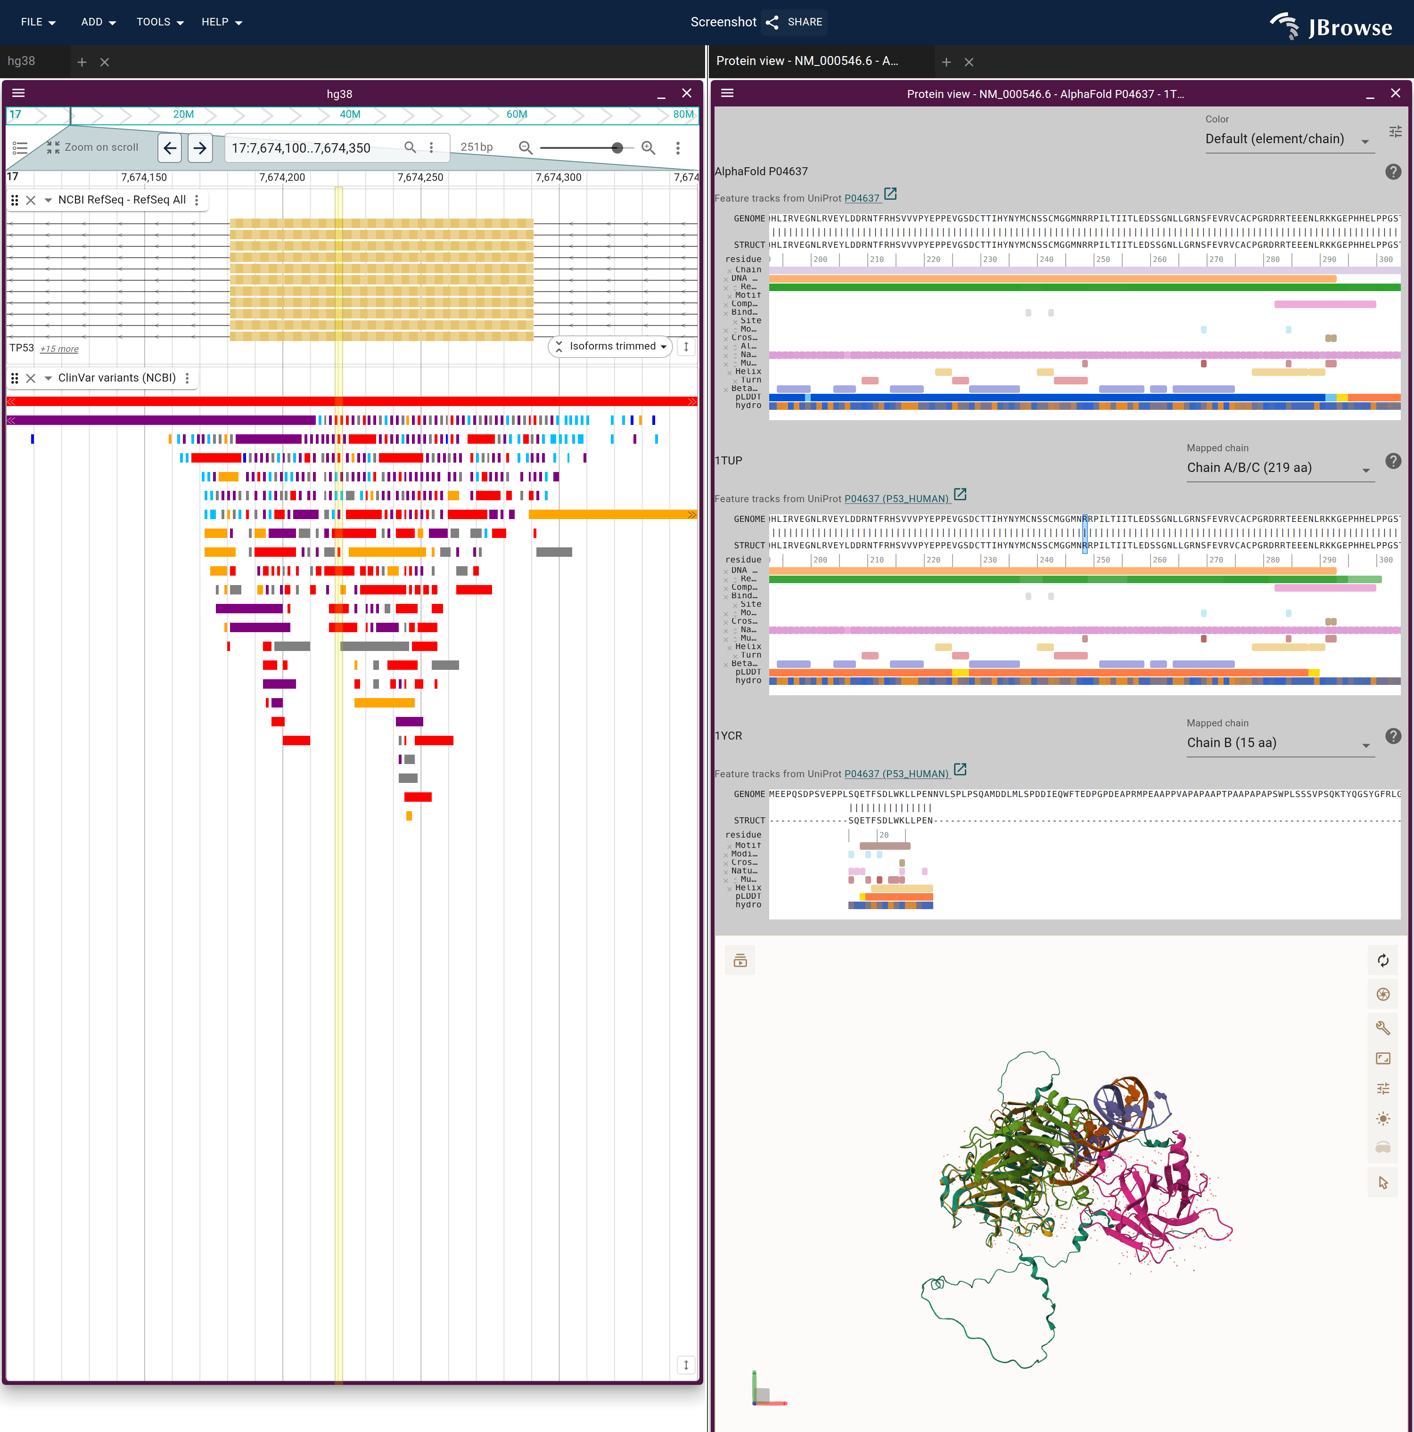The height and width of the screenshot is (1432, 1414).
Task: Open the Isoforms trimmed dropdown
Action: (611, 346)
